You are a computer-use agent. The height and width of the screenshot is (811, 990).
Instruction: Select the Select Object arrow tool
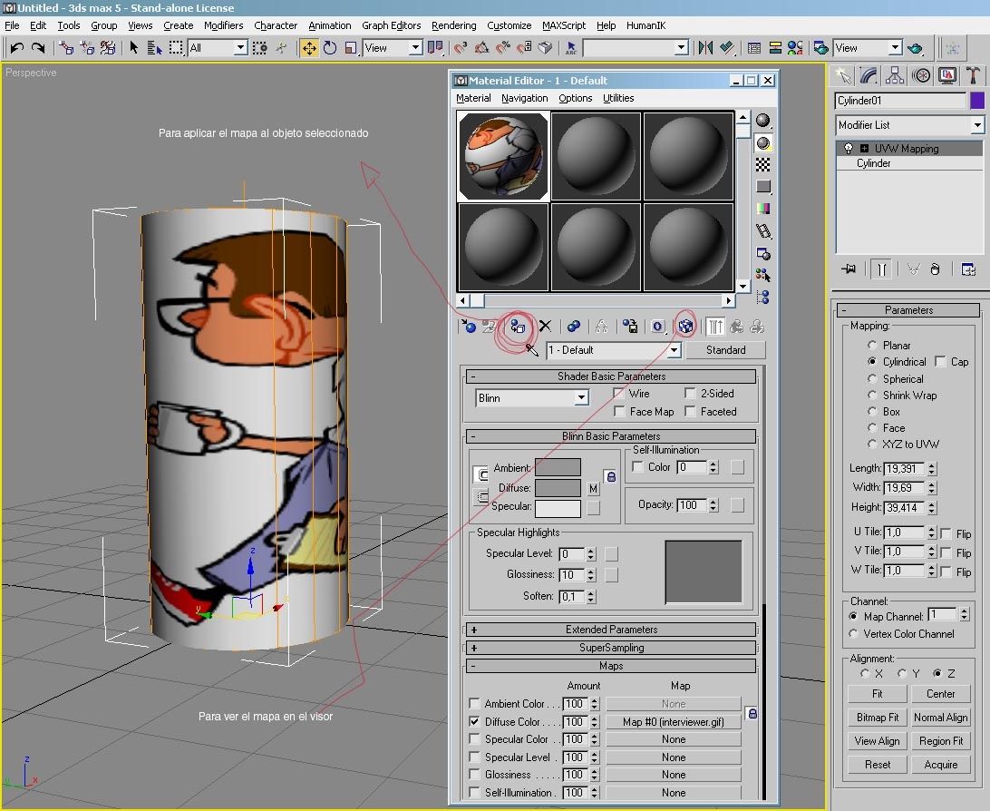pos(134,48)
